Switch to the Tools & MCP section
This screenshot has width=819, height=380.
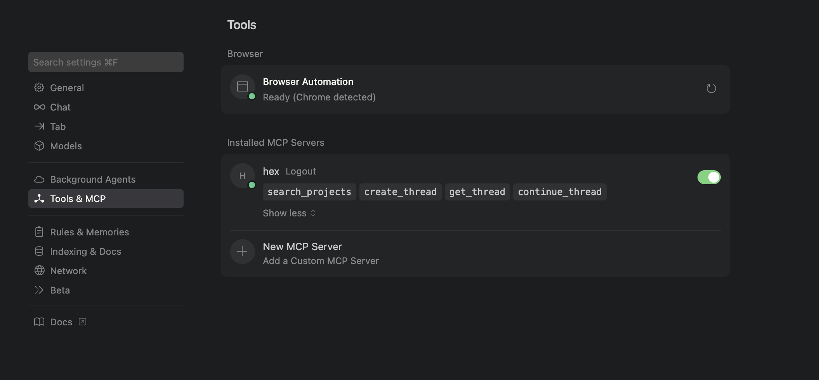point(78,199)
